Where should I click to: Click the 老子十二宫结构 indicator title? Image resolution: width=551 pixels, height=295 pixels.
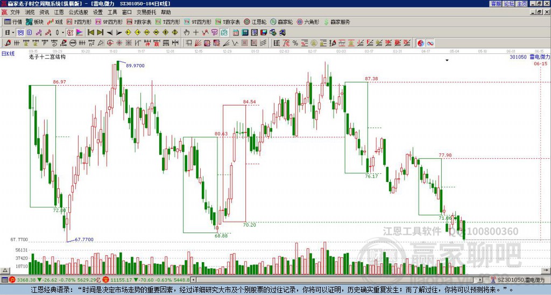pos(47,57)
